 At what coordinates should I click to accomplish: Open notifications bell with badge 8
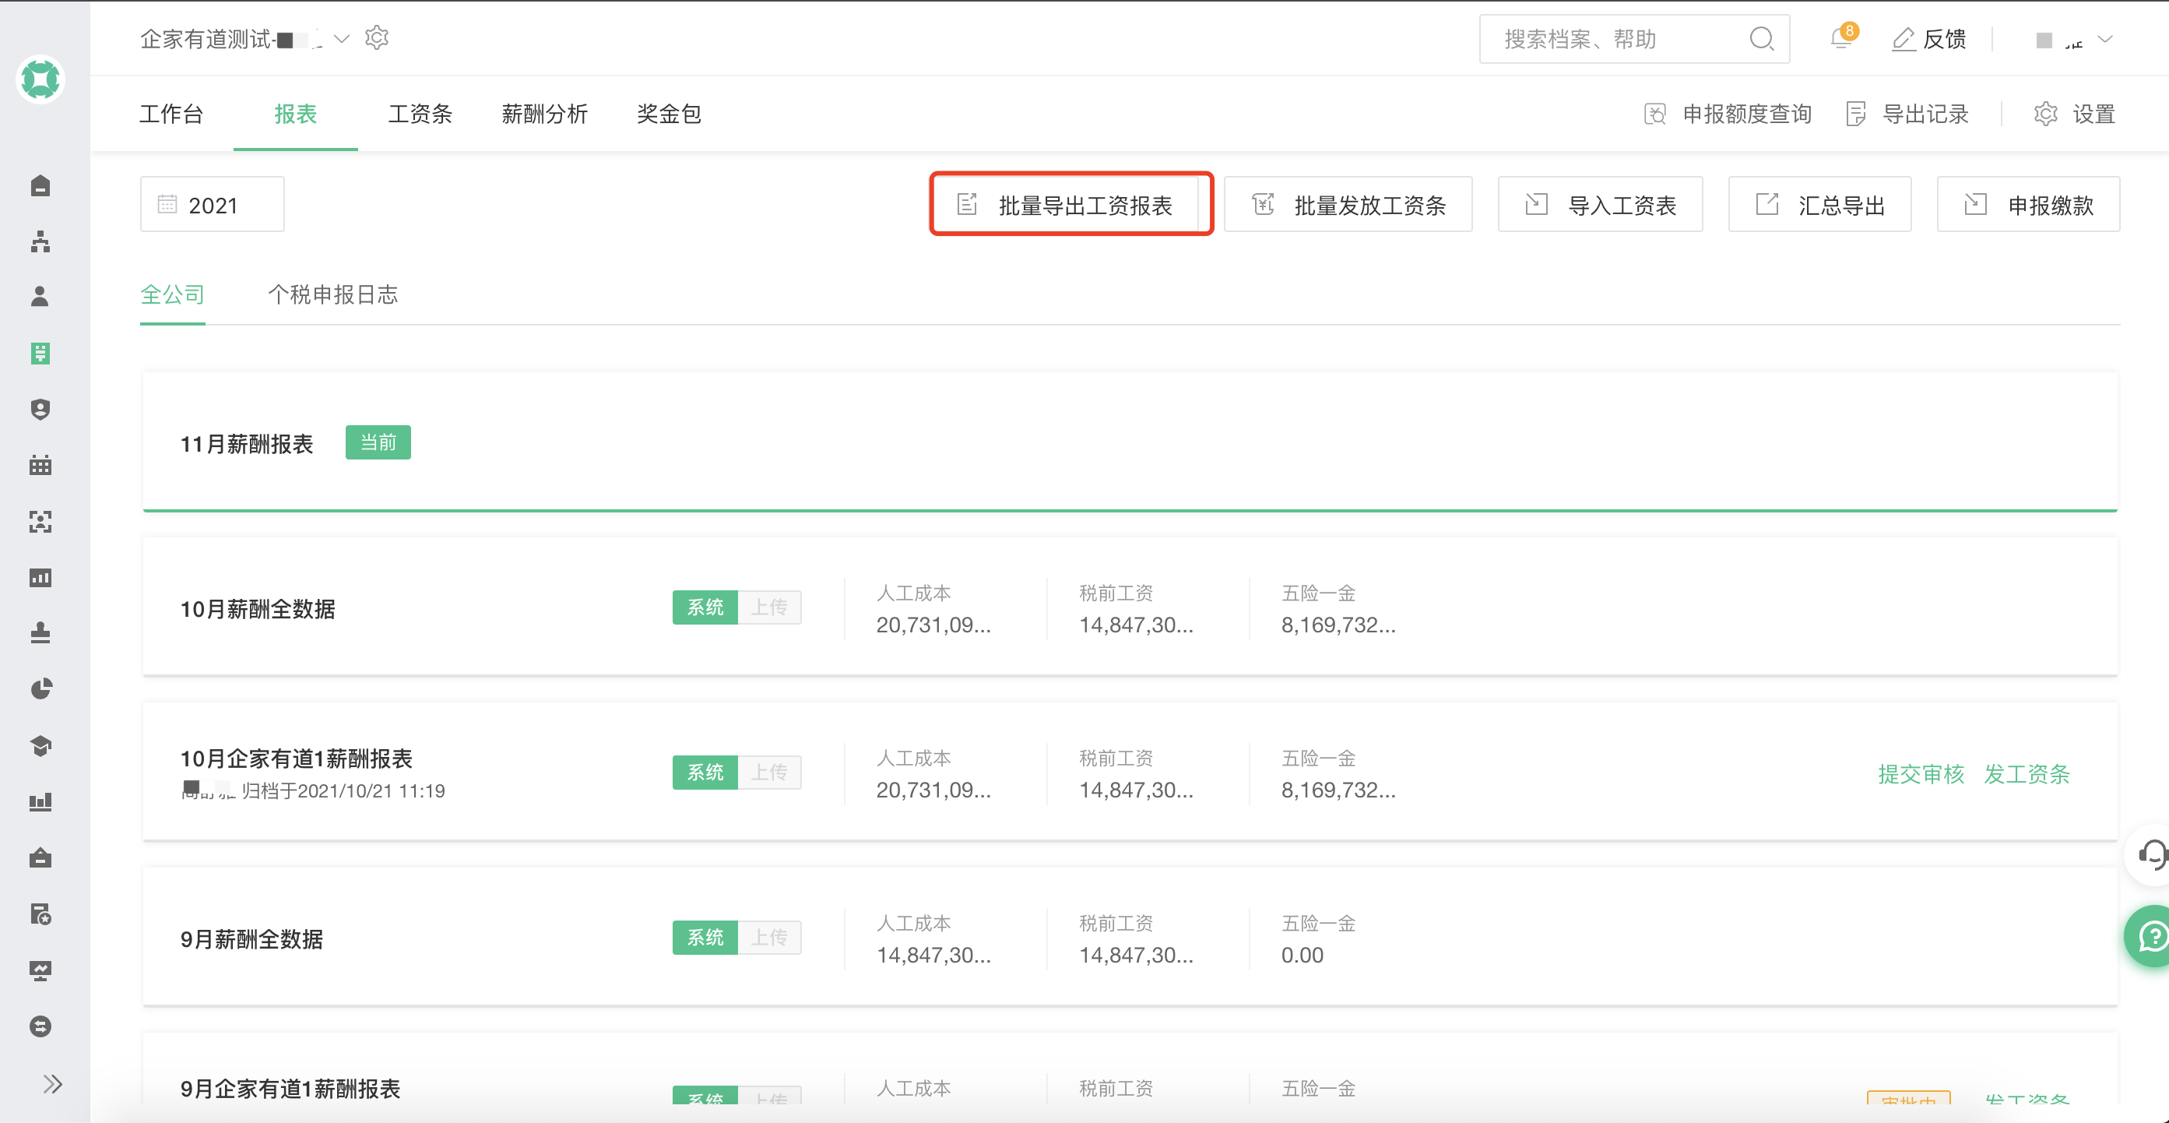[x=1841, y=38]
